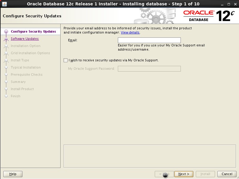Click the Install Type step label
Image resolution: width=239 pixels, height=179 pixels.
(x=20, y=60)
